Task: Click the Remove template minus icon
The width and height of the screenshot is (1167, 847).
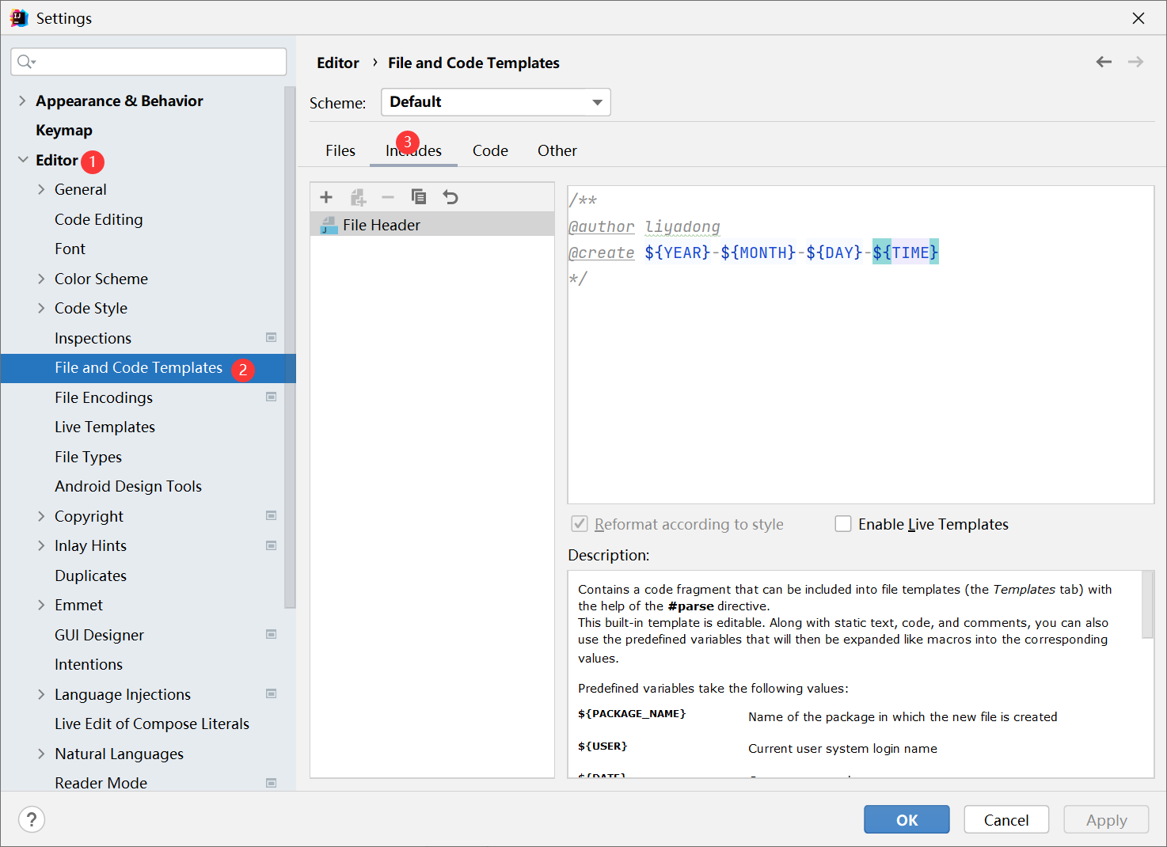Action: tap(388, 197)
